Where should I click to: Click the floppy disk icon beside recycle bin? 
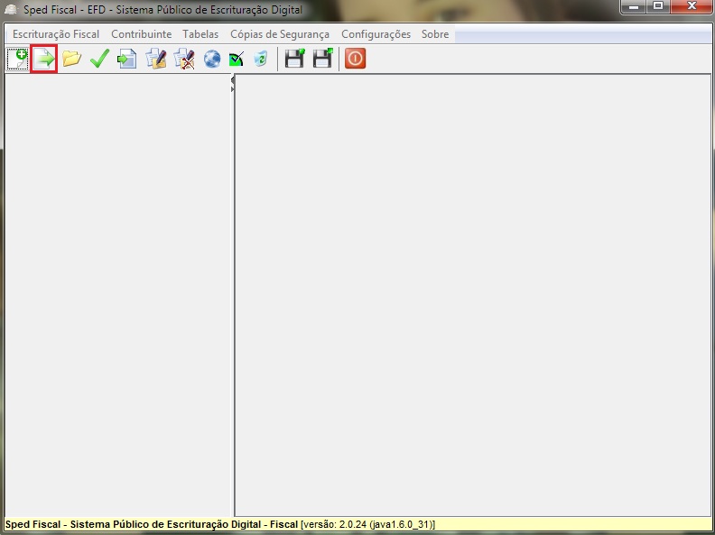[294, 60]
